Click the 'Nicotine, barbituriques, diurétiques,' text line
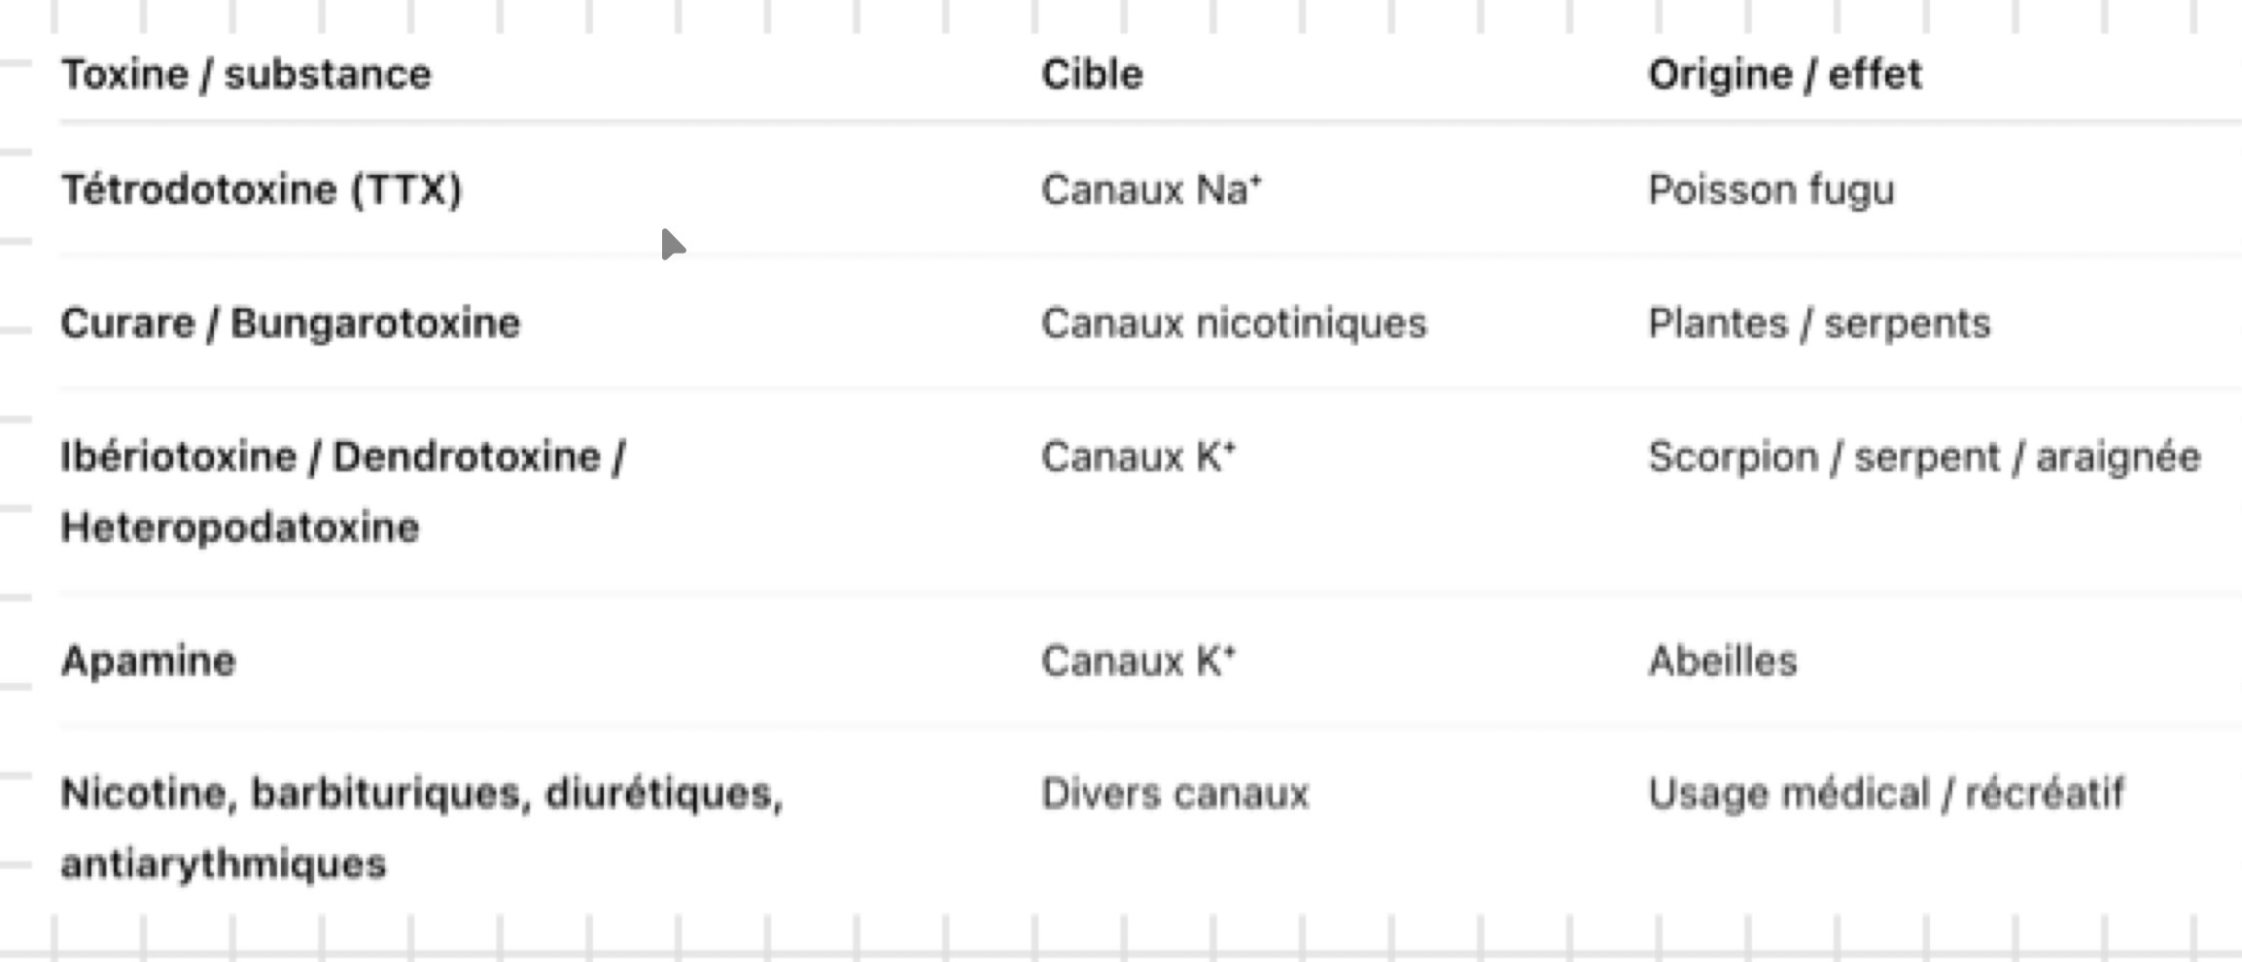 [421, 794]
